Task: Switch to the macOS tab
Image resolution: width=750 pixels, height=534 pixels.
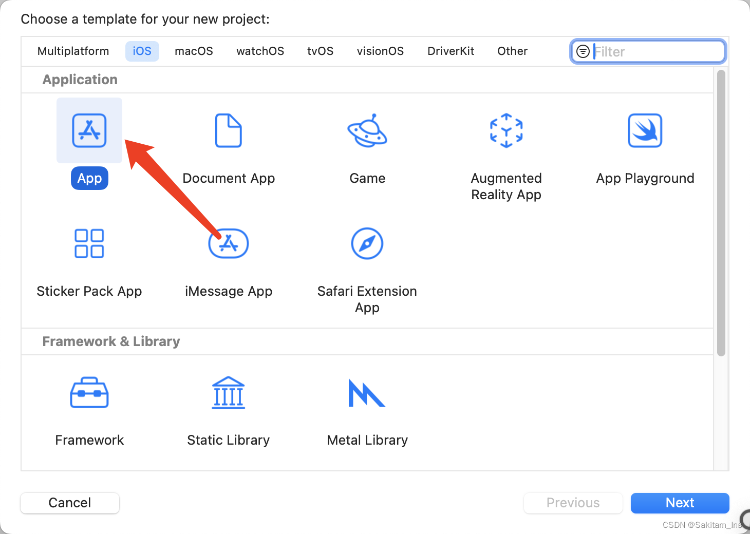Action: click(194, 51)
